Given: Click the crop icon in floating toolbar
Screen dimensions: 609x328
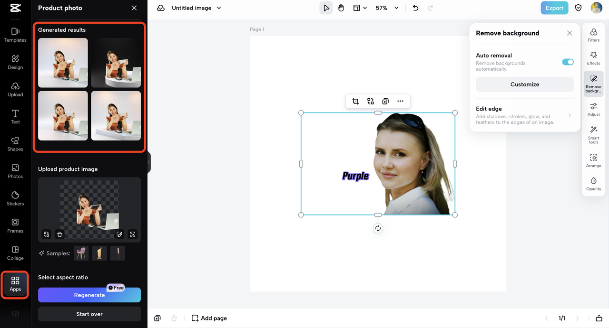Looking at the screenshot, I should coord(355,101).
